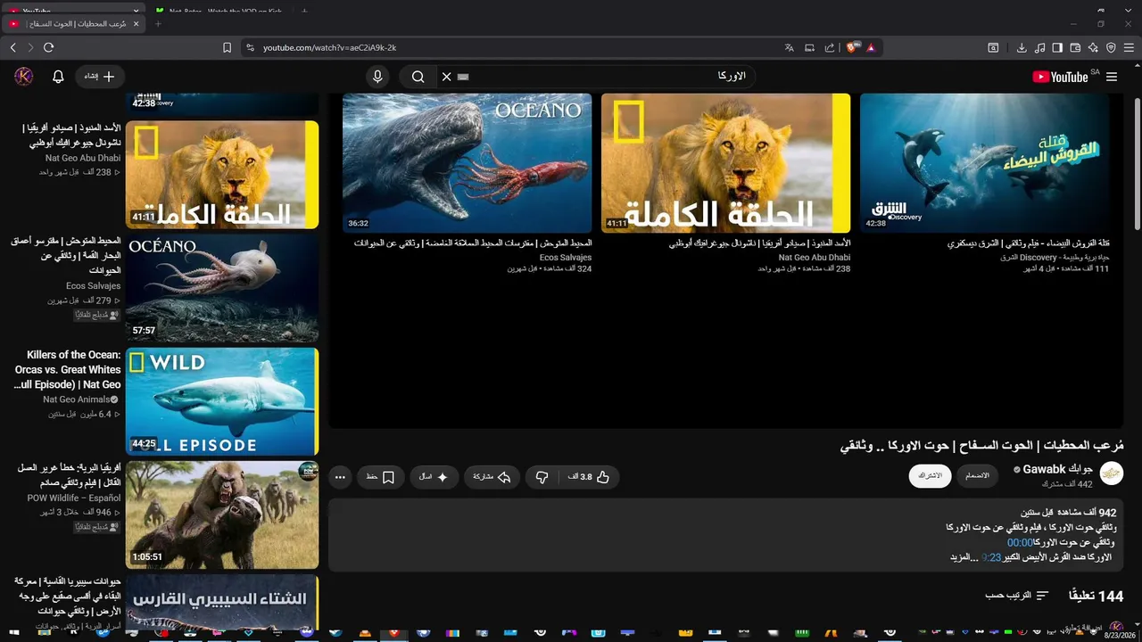Open the YouTube notifications bell

coord(58,77)
